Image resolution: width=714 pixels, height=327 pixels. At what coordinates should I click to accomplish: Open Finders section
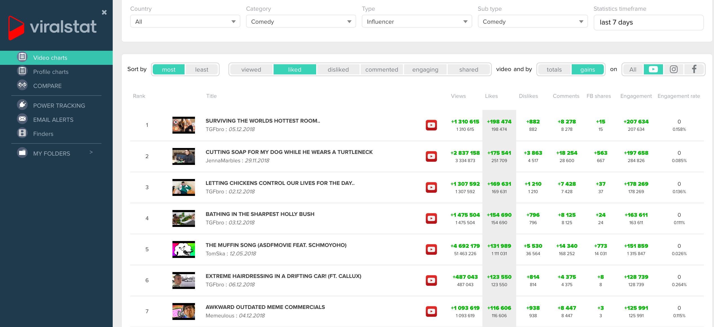43,134
